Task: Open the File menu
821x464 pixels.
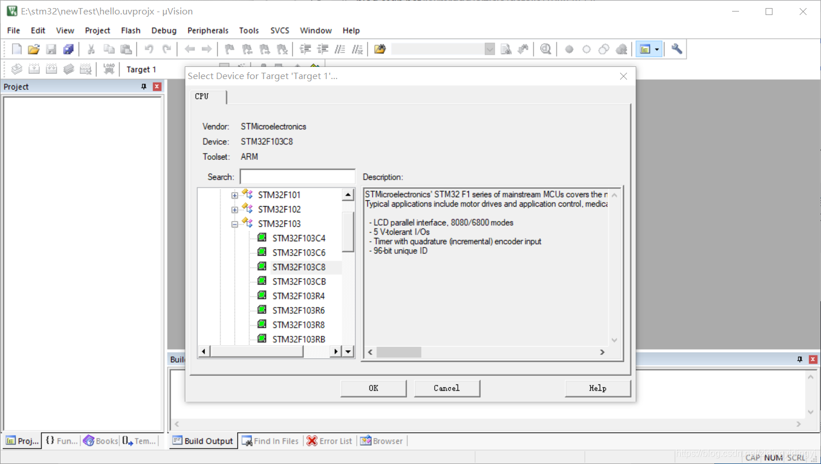Action: point(13,31)
